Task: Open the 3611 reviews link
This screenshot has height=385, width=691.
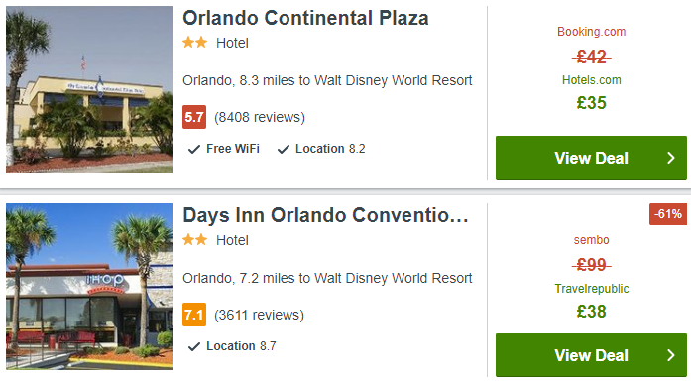Action: pos(259,315)
